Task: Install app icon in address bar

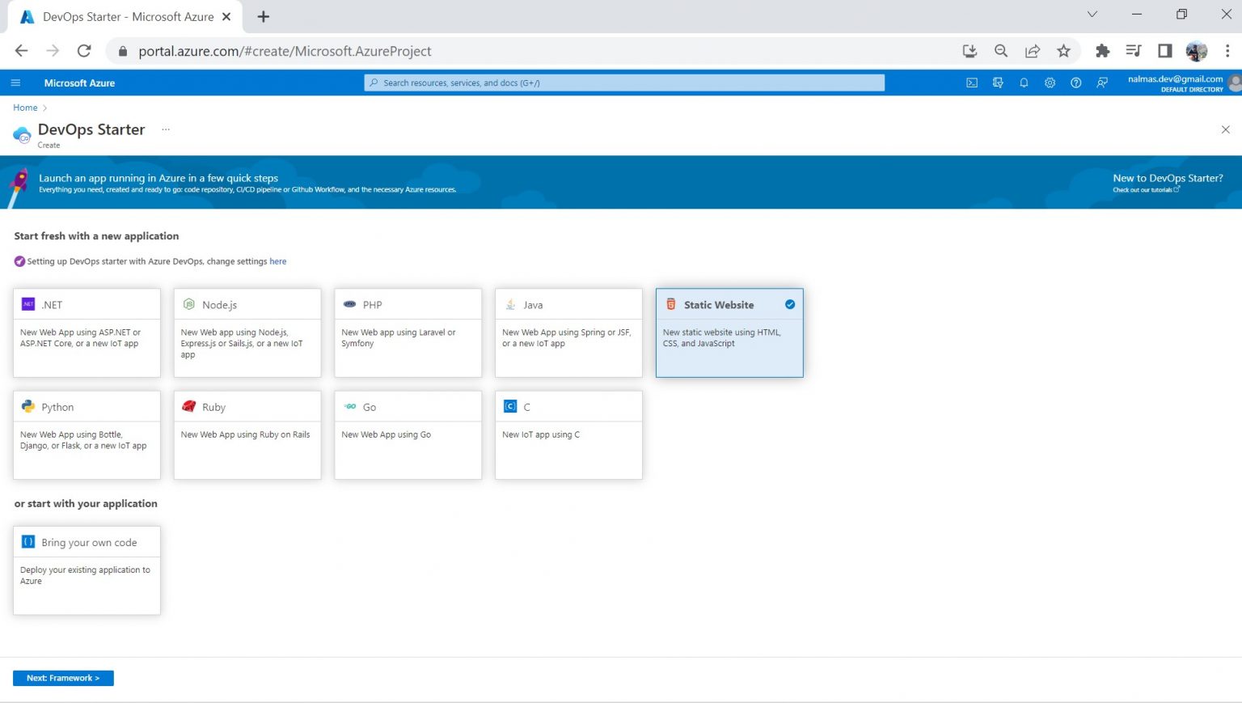Action: [970, 51]
